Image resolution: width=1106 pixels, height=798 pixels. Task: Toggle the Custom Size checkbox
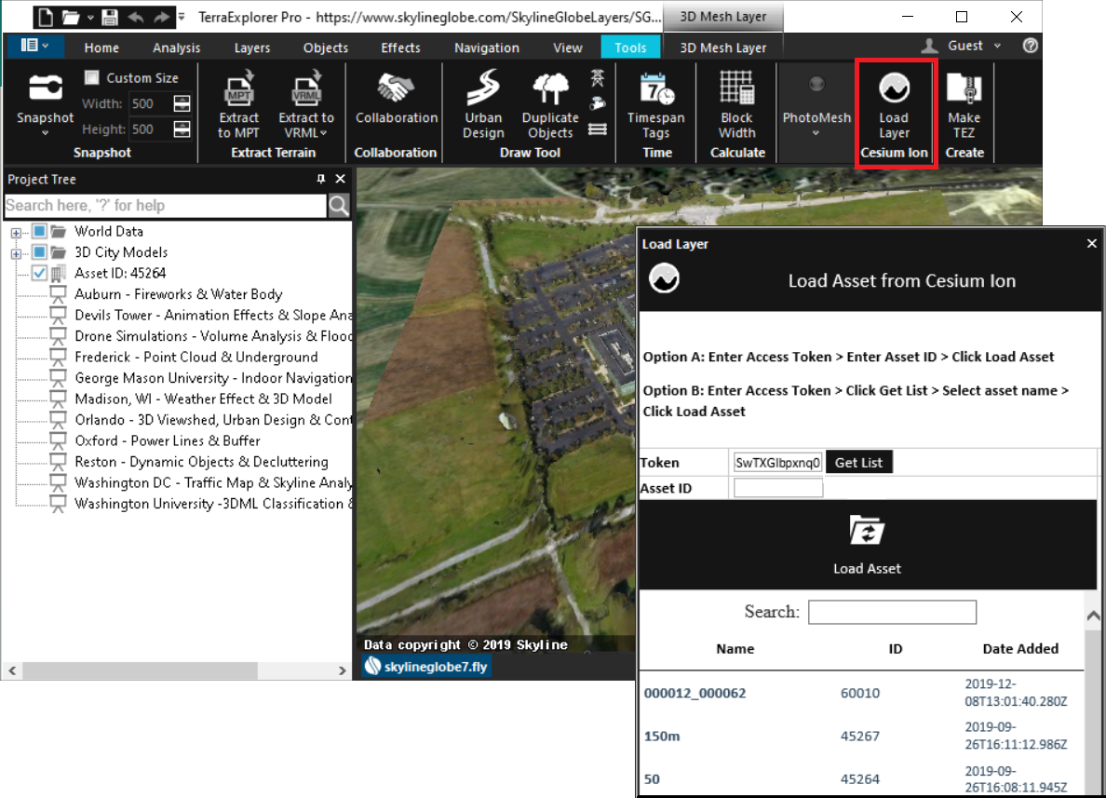click(x=91, y=78)
